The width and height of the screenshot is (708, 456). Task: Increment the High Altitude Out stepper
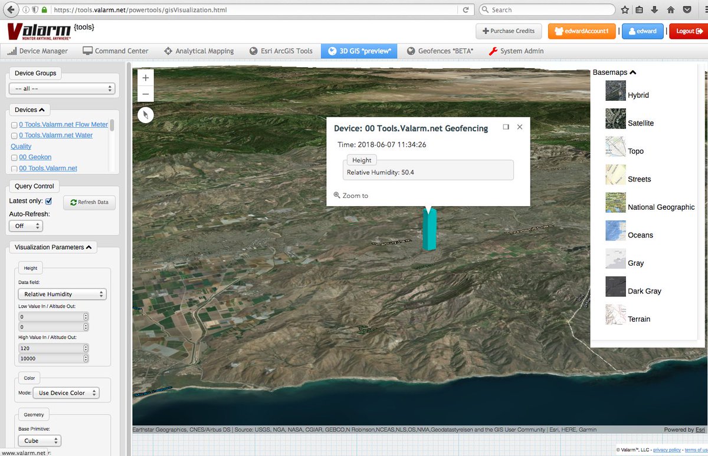(86, 356)
